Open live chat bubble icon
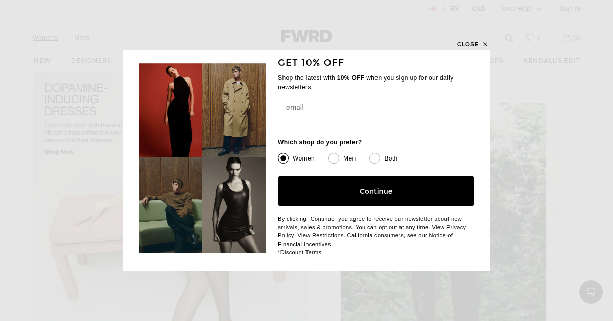The image size is (613, 321). [x=591, y=292]
